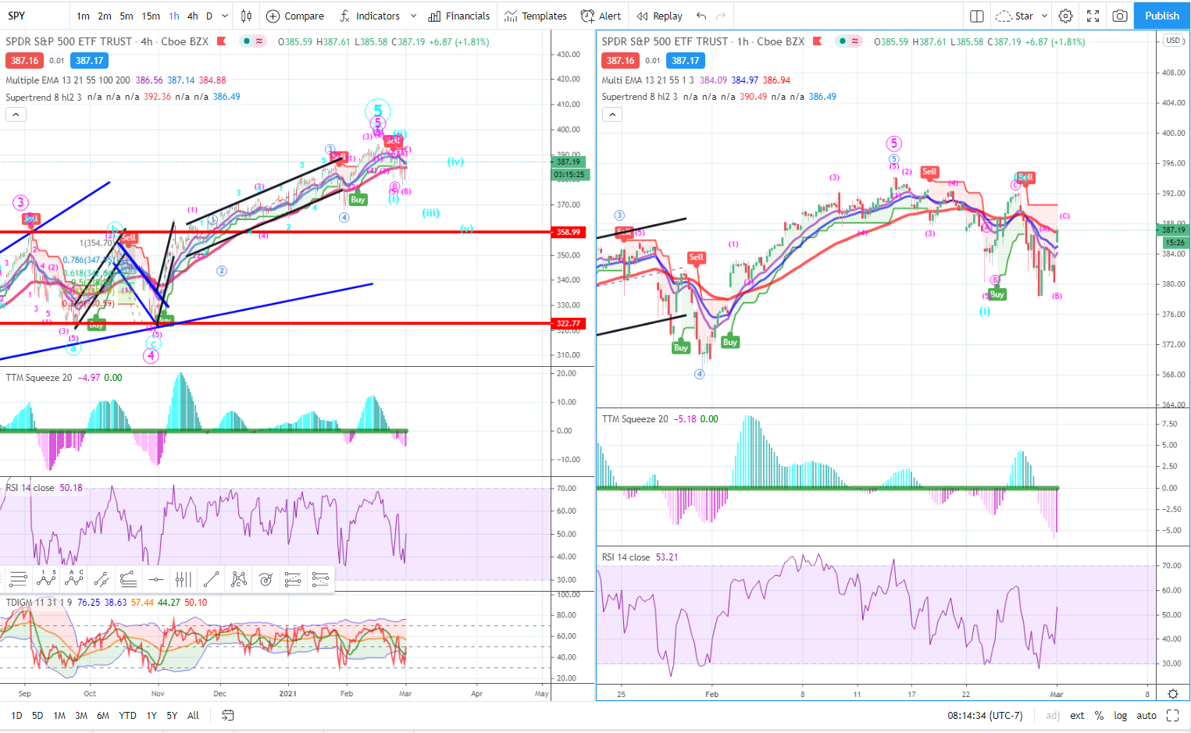
Task: Toggle percent scale mode
Action: click(x=1099, y=715)
